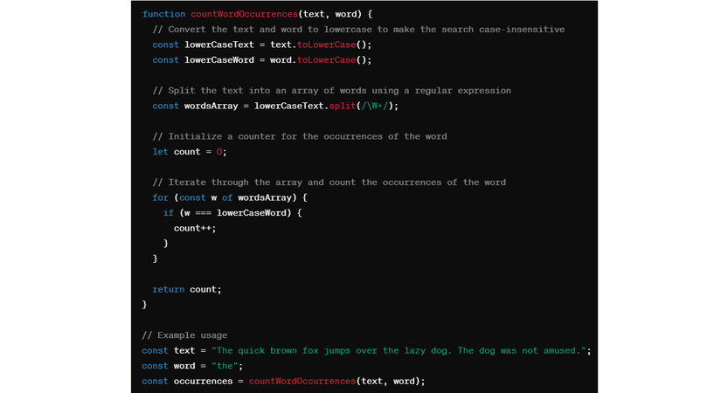Click the regular expression split comment

coord(331,91)
